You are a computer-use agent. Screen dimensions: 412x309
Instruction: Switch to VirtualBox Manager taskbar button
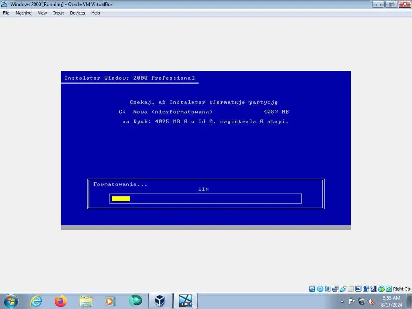point(160,301)
